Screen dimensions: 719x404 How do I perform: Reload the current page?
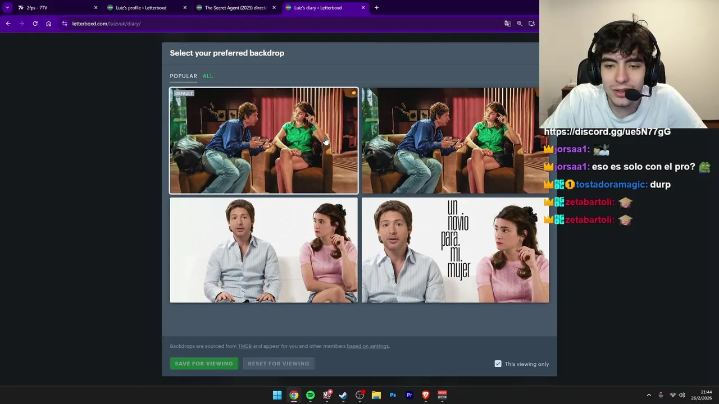[x=35, y=24]
